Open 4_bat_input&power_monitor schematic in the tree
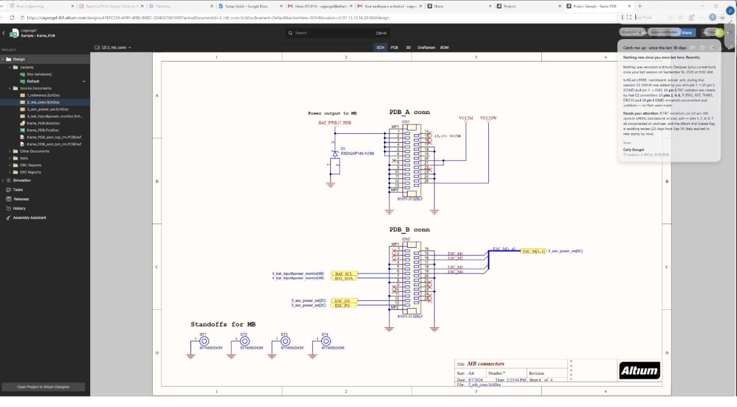Screen dimensions: 737x407 tap(55, 116)
